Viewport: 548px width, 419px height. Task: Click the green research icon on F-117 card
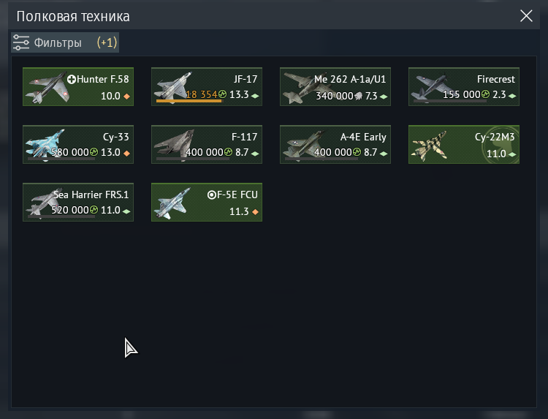tap(228, 152)
